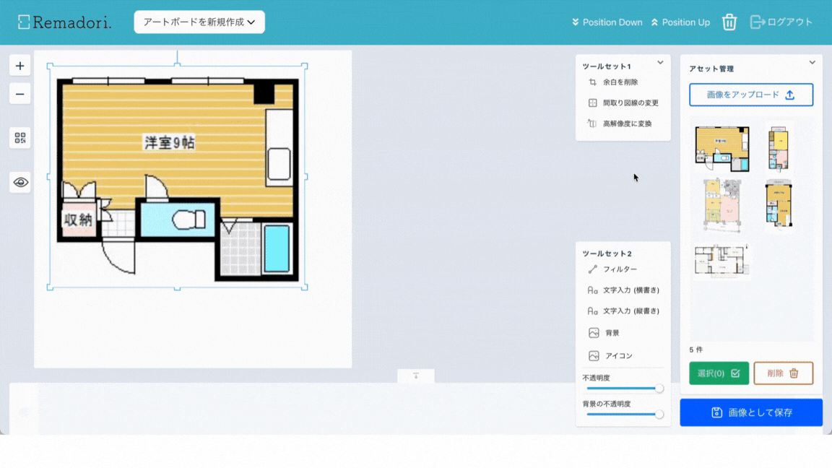
Task: Click Position Down in the top bar
Action: [607, 22]
